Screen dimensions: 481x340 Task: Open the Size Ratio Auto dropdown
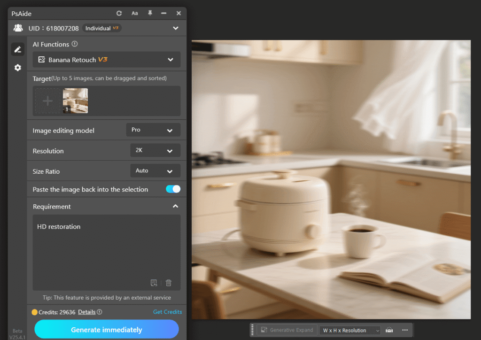point(155,170)
